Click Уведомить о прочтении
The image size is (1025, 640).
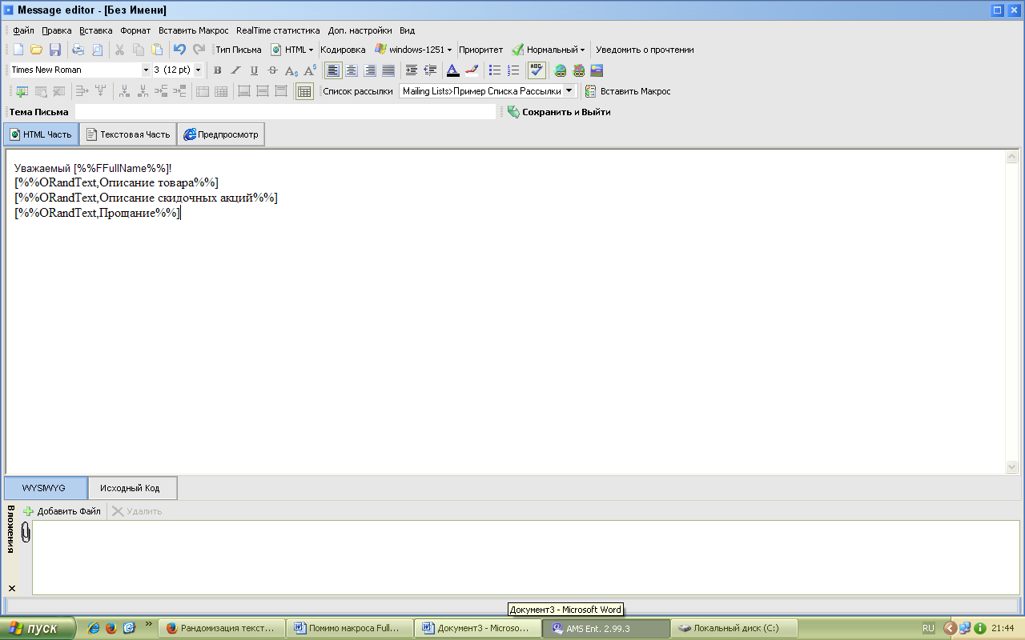click(645, 50)
